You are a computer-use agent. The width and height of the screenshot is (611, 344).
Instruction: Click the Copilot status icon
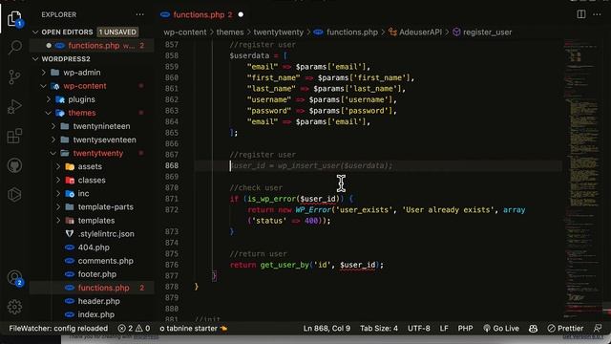pyautogui.click(x=533, y=329)
